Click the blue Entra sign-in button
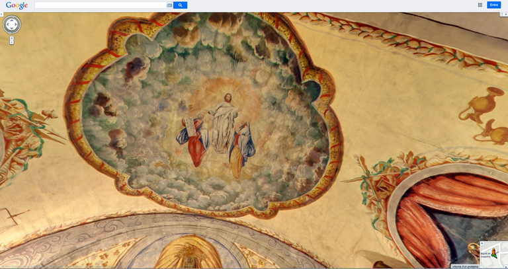The width and height of the screenshot is (508, 269). (493, 5)
